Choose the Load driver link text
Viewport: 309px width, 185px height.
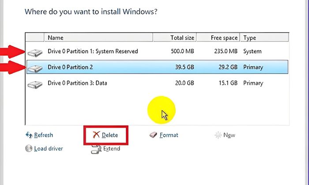tap(49, 148)
